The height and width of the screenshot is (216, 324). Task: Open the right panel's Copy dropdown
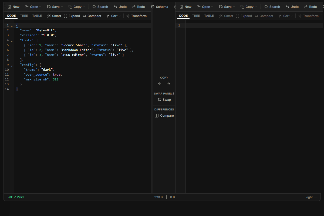point(249,7)
